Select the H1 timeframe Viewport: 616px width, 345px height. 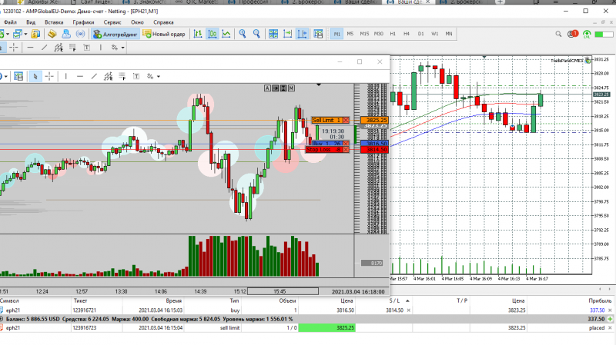pos(393,34)
